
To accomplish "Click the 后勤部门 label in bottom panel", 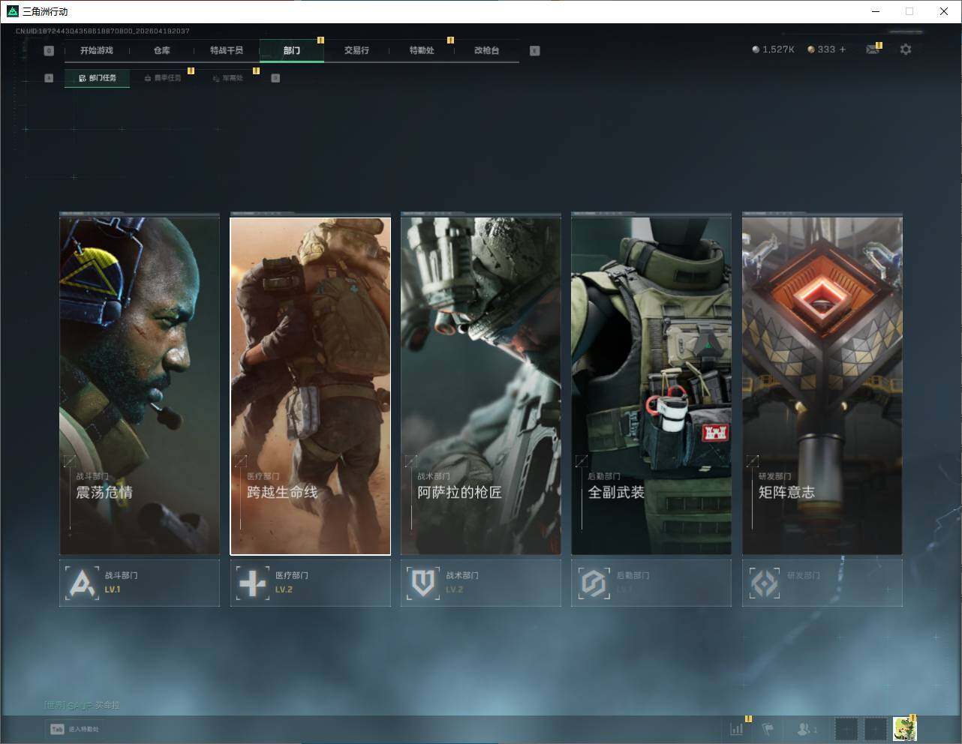I will [x=633, y=575].
